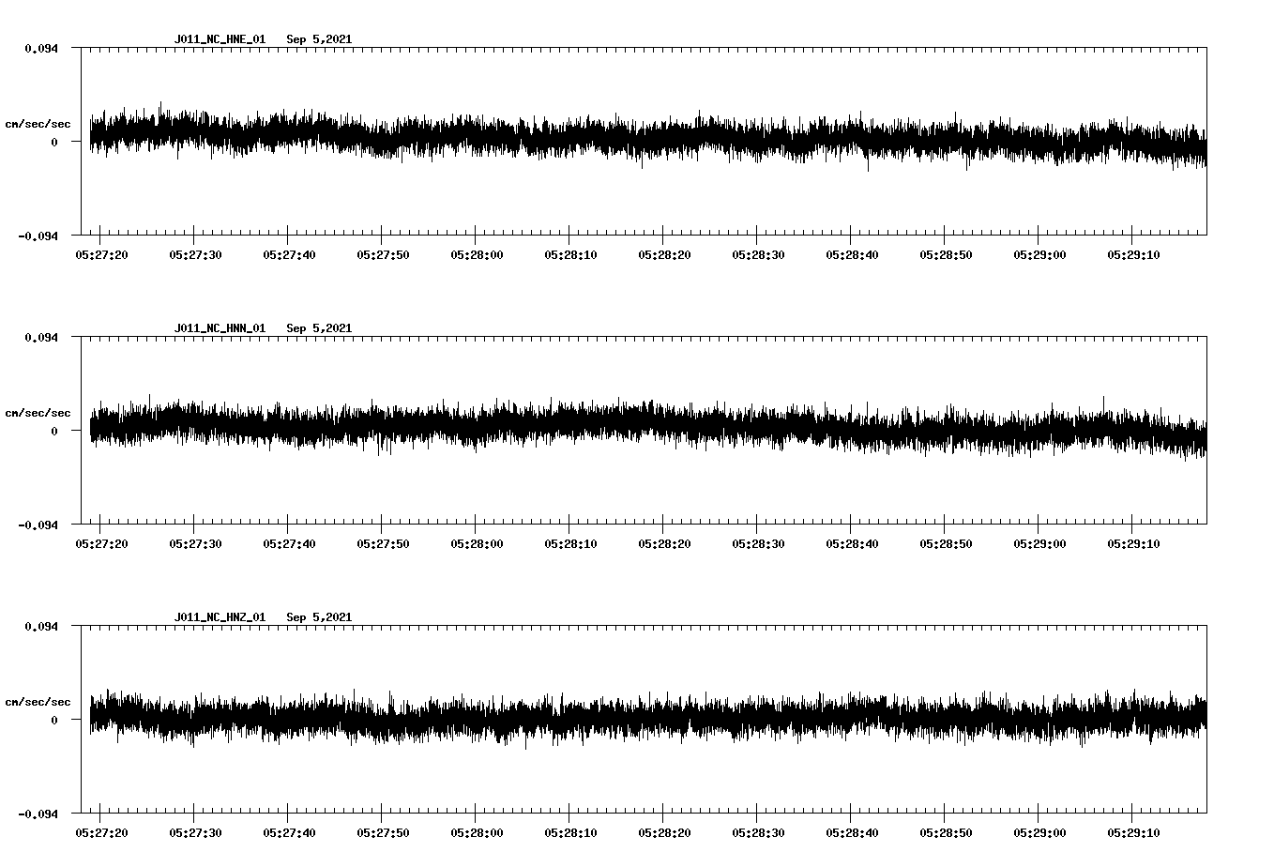The image size is (1274, 867).
Task: Click the HNE waveform trace
Action: pyautogui.click(x=647, y=137)
